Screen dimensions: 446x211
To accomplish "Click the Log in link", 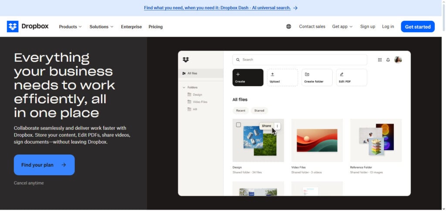I will 388,27.
